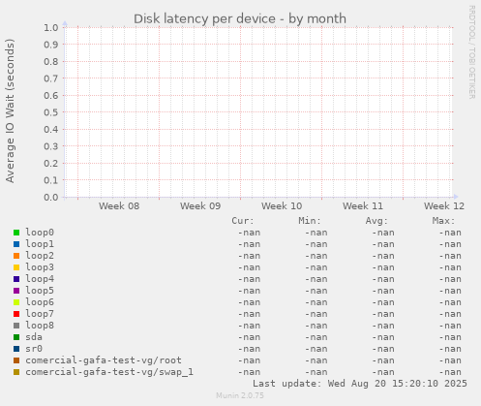Click the Avg: column header

(x=376, y=221)
